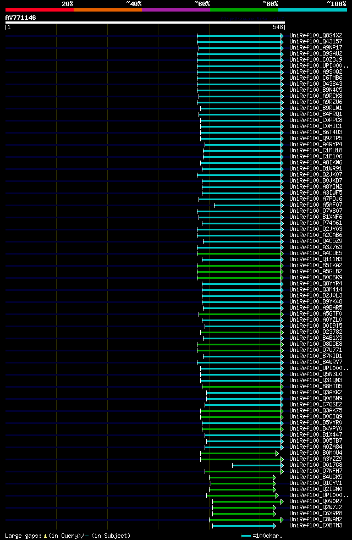
Task: Open hit UniRef100_B4FRQ1
Action: [x=316, y=114]
